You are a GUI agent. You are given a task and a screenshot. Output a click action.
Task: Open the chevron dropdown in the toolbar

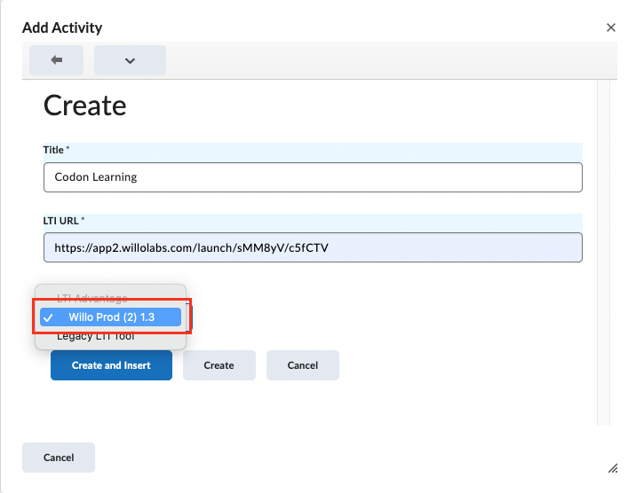coord(130,60)
